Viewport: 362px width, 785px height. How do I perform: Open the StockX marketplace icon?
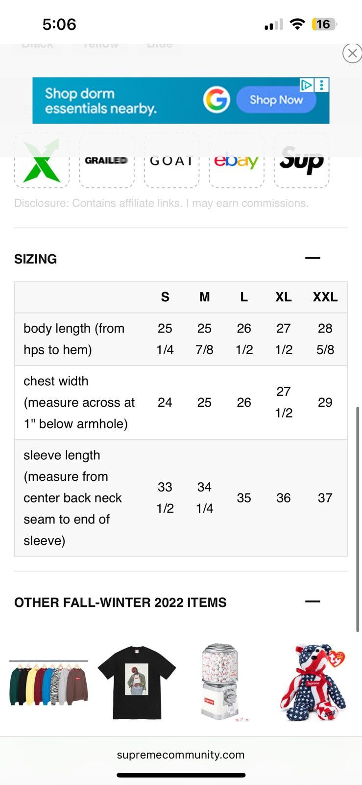42,160
